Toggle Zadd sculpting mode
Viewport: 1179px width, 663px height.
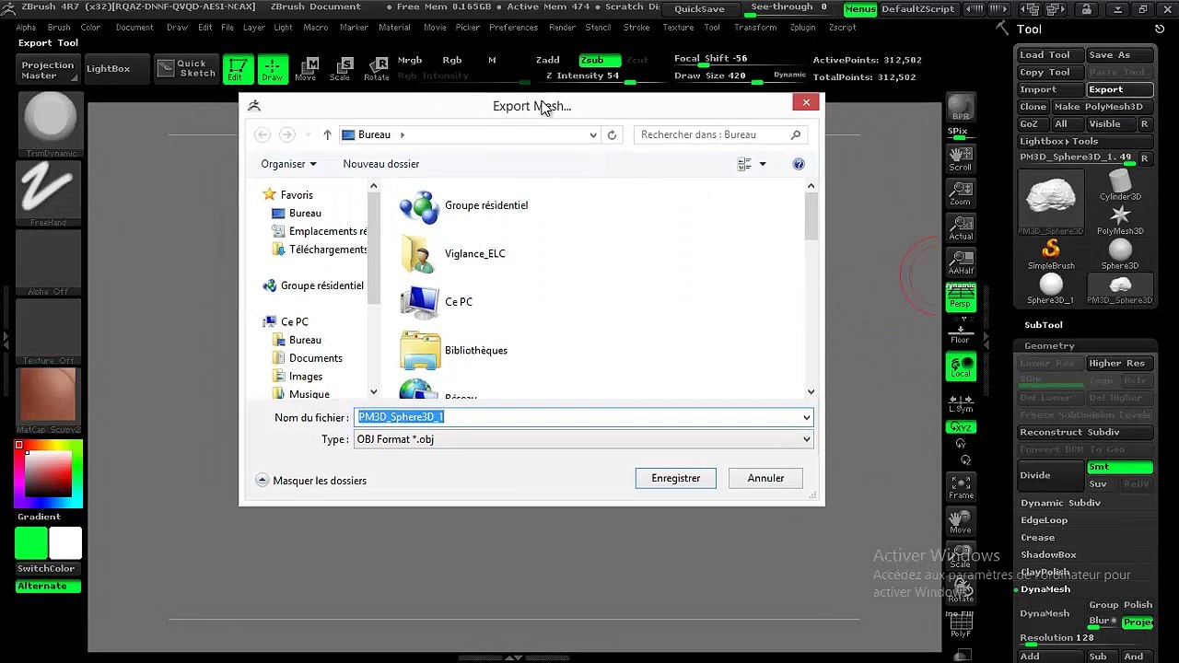548,60
